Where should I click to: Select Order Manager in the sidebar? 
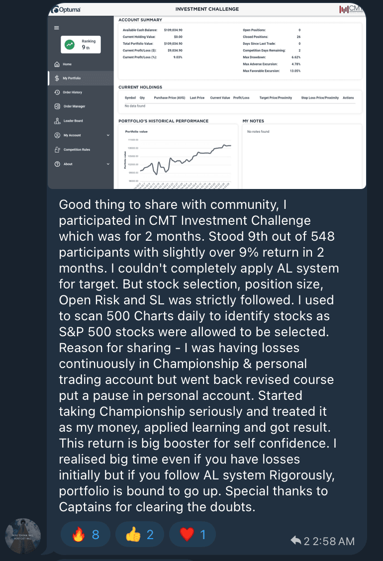(74, 106)
